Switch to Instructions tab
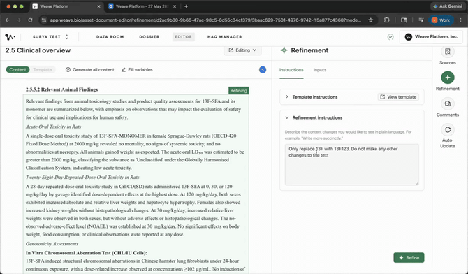Viewport: 468px width, 274px height. pyautogui.click(x=291, y=70)
